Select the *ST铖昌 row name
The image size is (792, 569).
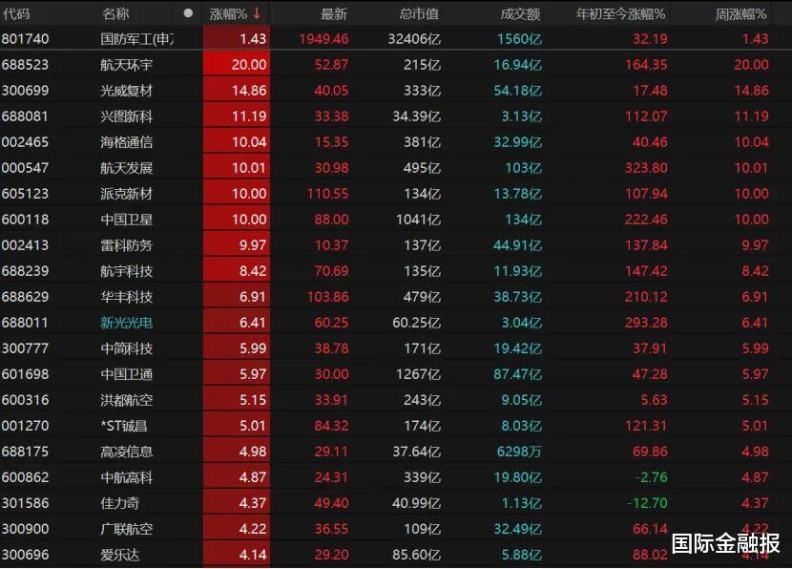[126, 426]
